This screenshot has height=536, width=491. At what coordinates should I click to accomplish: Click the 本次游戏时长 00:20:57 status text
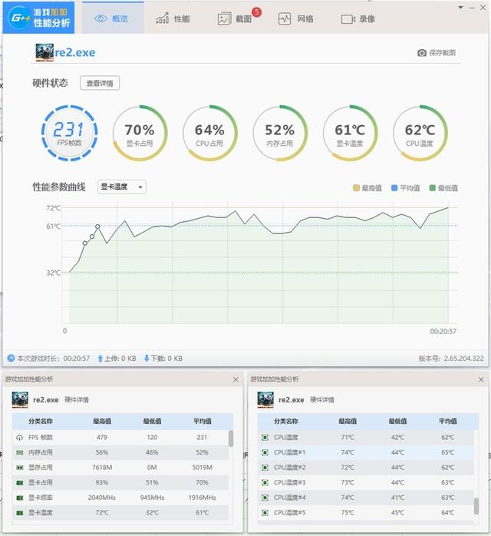[53, 359]
